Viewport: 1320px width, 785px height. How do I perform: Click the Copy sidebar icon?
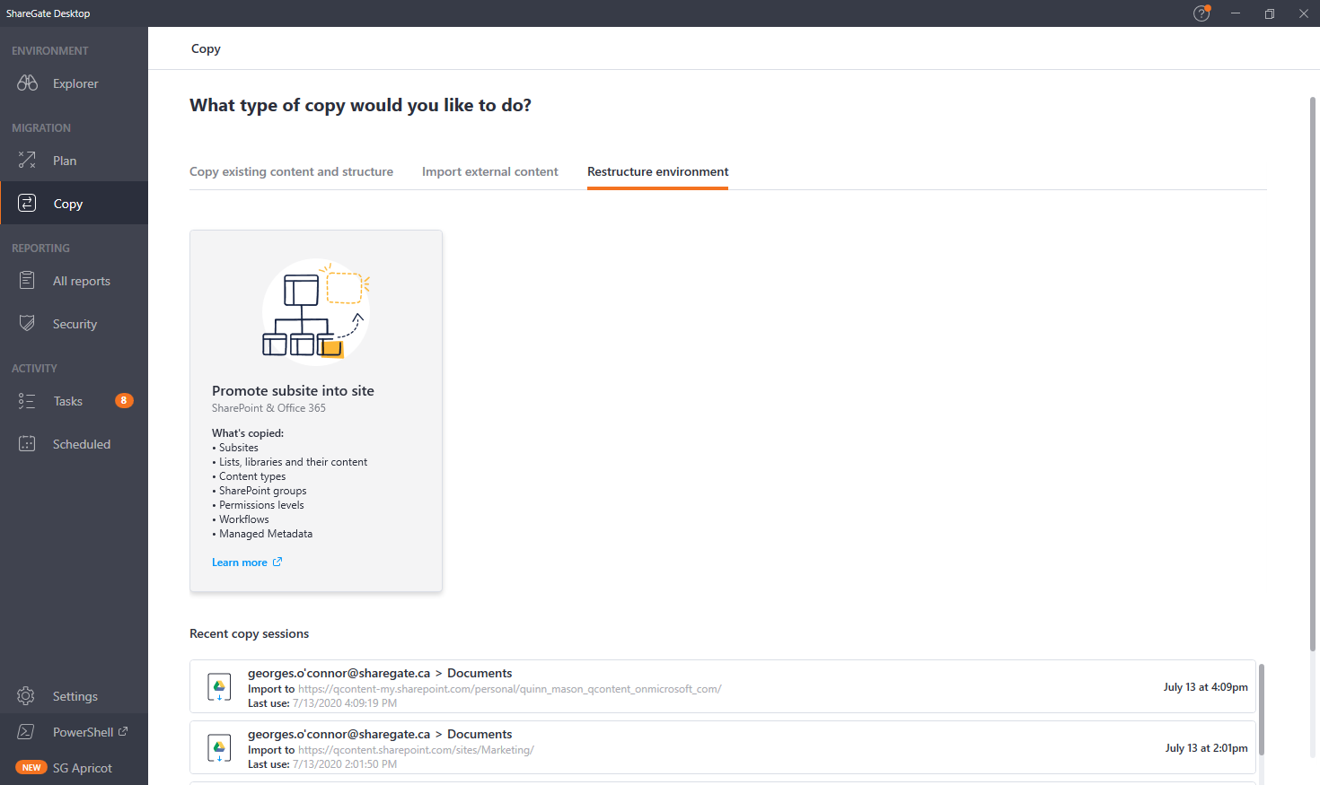tap(27, 203)
